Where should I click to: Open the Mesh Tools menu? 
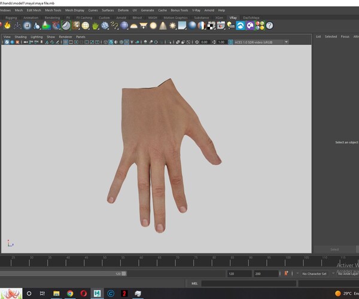[53, 10]
